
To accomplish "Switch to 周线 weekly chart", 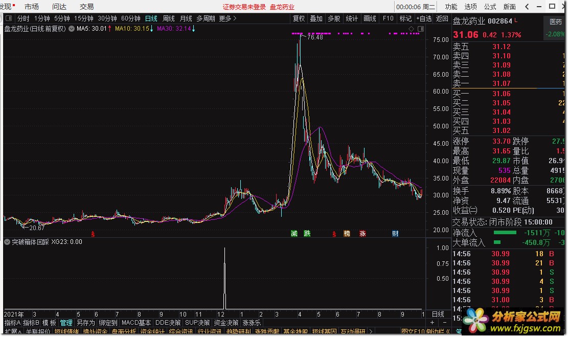I will (169, 18).
